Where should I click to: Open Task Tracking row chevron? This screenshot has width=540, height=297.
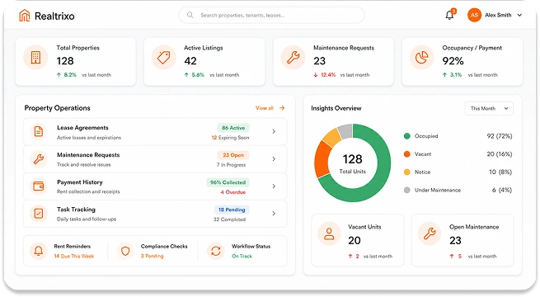[274, 214]
